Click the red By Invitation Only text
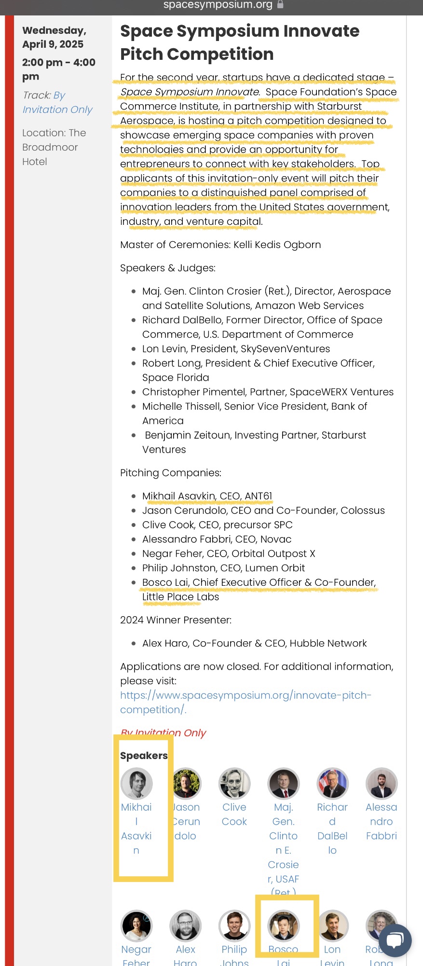Image resolution: width=423 pixels, height=966 pixels. (164, 733)
